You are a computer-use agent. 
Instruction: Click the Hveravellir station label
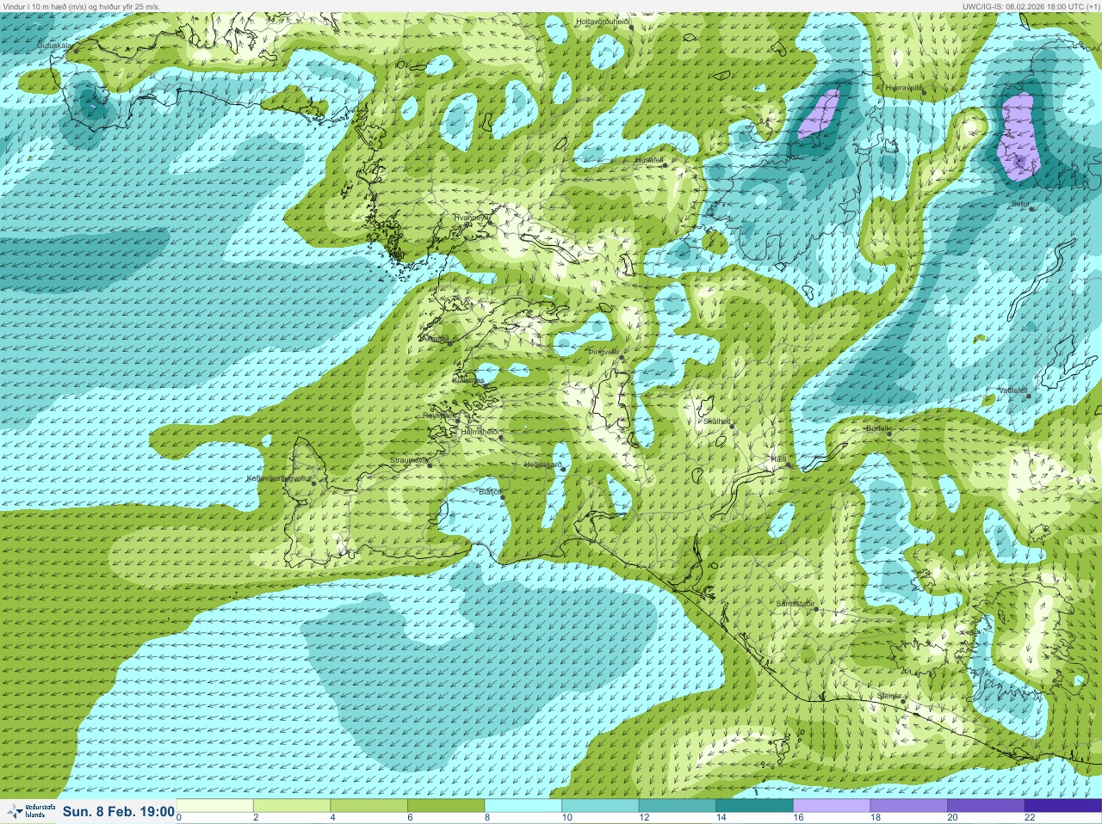904,88
